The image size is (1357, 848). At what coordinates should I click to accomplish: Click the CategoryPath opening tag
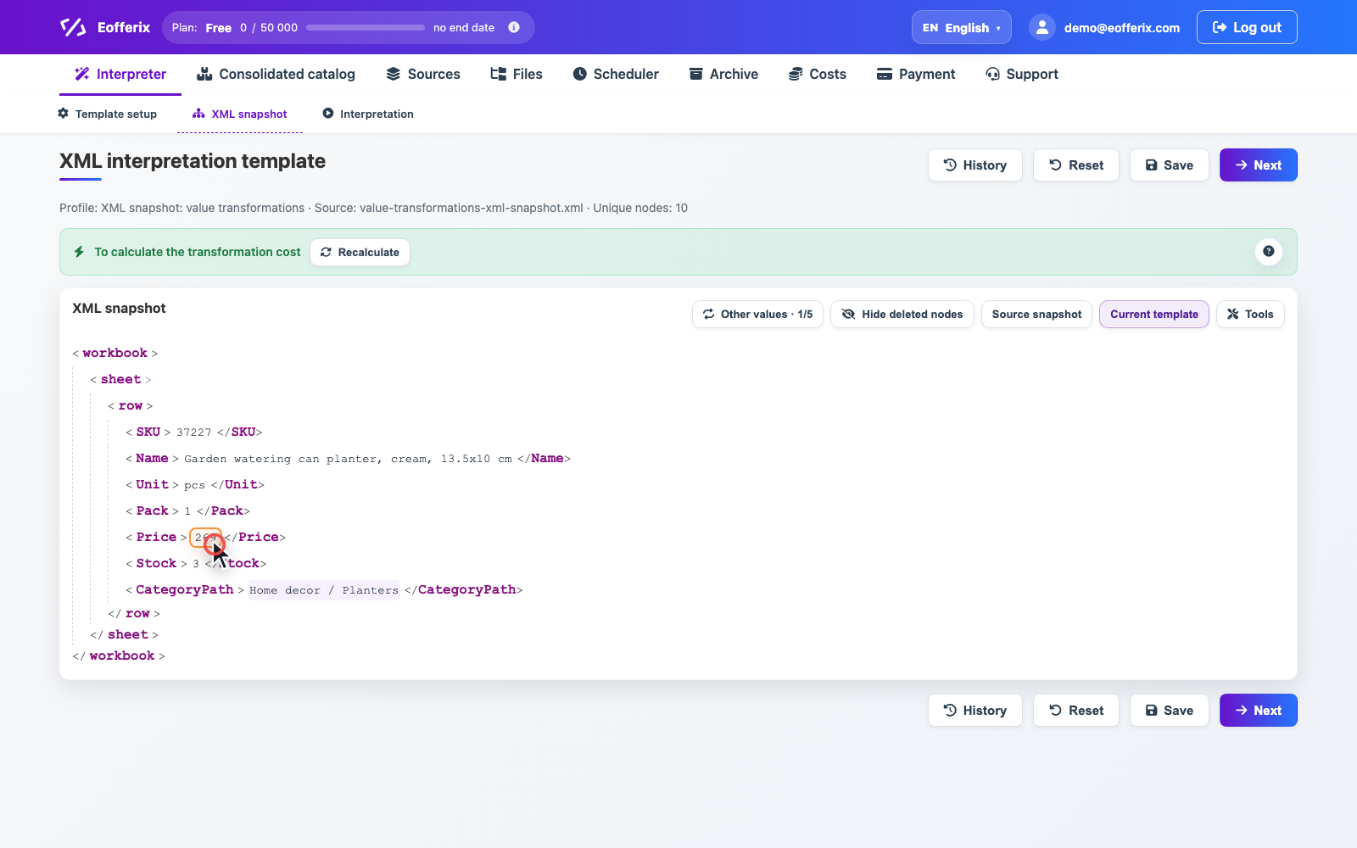[185, 589]
